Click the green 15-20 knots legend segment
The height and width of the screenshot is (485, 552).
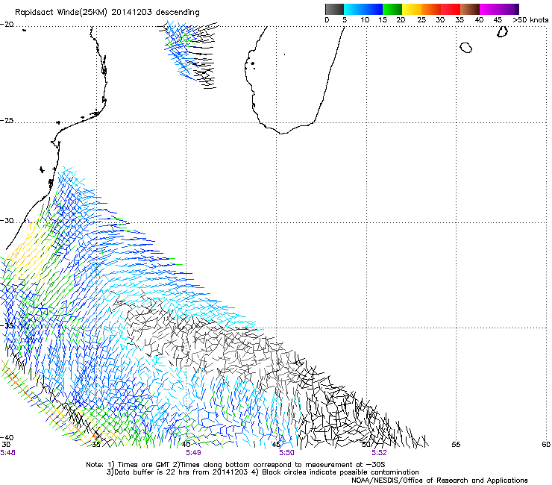click(x=392, y=9)
